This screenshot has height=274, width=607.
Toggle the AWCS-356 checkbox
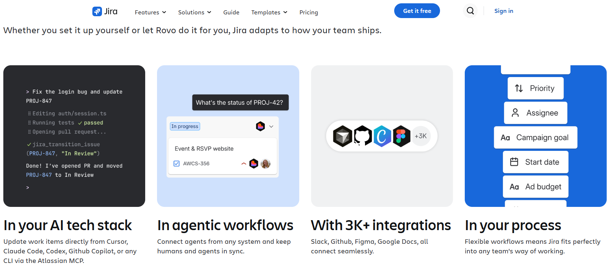coord(177,163)
